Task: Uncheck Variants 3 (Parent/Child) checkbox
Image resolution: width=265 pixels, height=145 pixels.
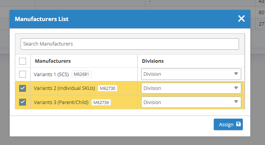Action: [23, 102]
